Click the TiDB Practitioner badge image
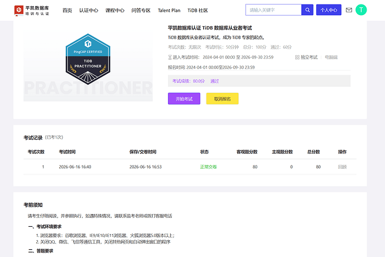The height and width of the screenshot is (257, 385). tap(88, 59)
